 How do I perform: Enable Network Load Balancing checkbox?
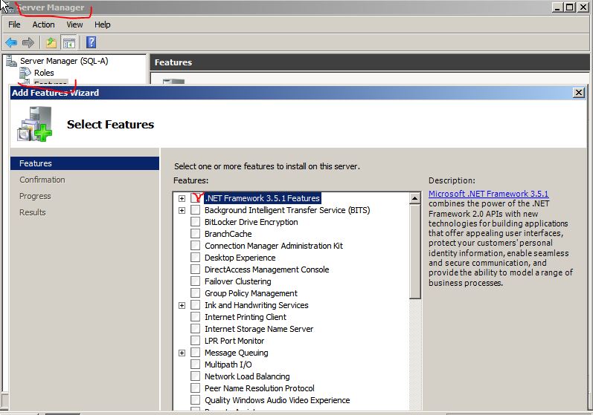tap(196, 376)
